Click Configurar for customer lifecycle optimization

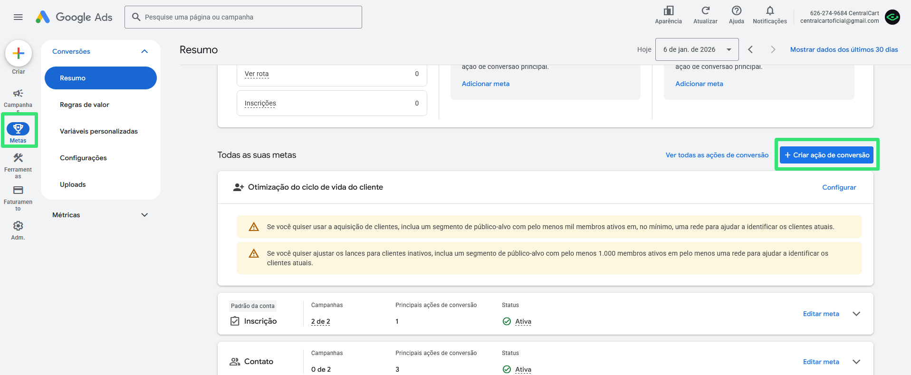coord(839,187)
